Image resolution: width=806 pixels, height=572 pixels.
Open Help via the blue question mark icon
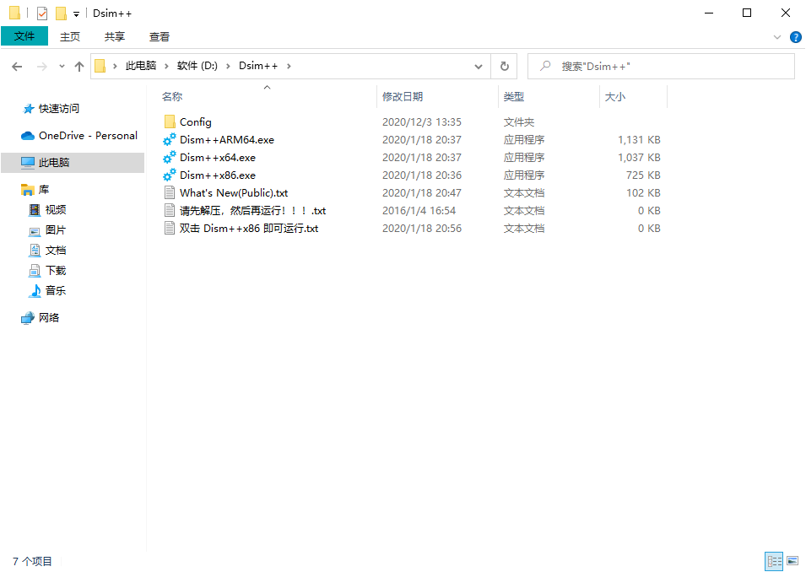tap(794, 36)
